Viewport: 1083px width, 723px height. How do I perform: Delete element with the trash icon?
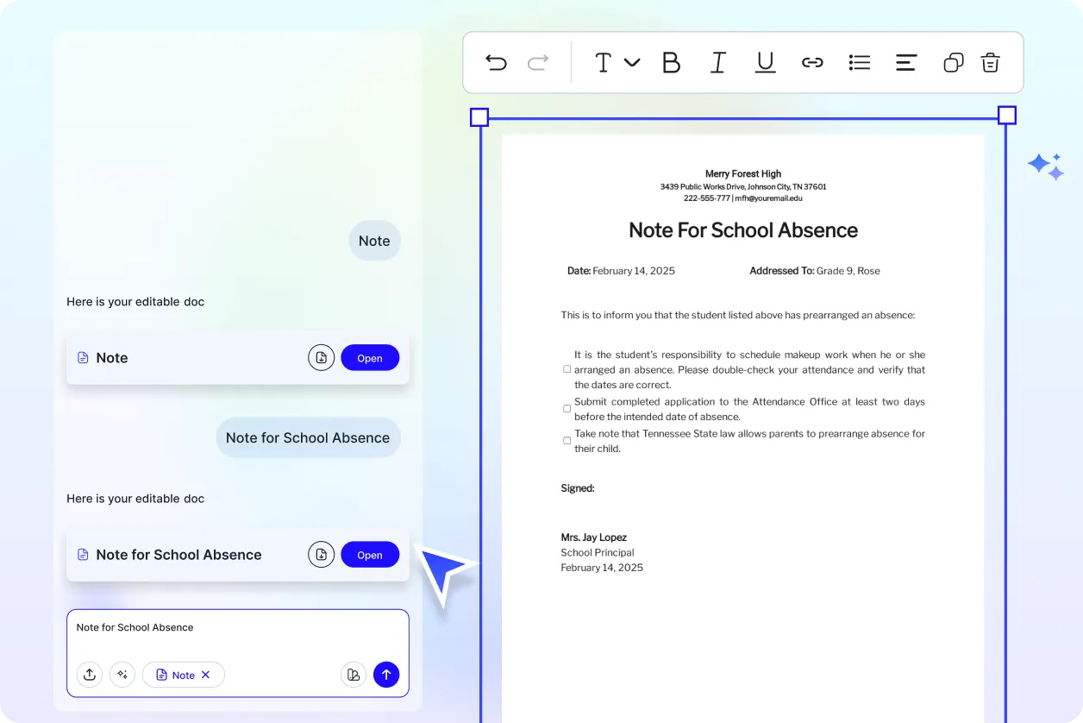[x=991, y=62]
